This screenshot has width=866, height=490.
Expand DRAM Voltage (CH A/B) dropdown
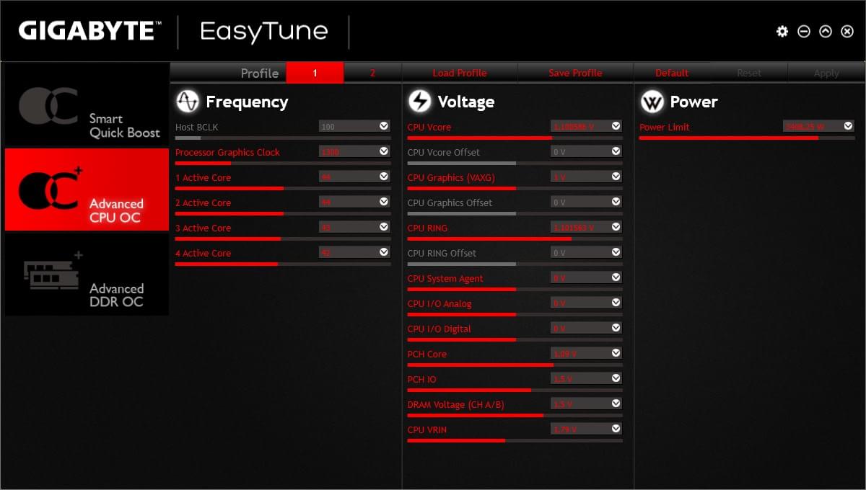(x=616, y=404)
